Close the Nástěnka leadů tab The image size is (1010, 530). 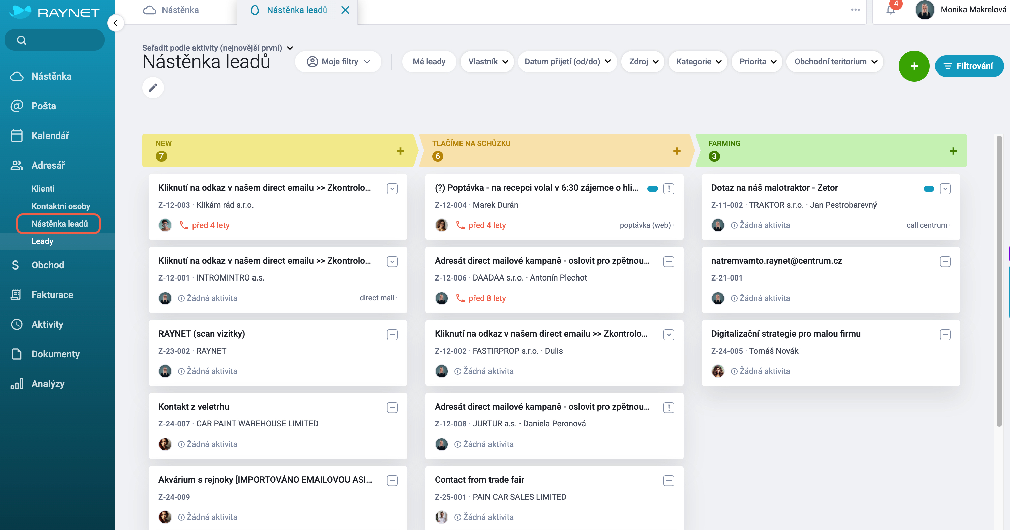point(345,10)
